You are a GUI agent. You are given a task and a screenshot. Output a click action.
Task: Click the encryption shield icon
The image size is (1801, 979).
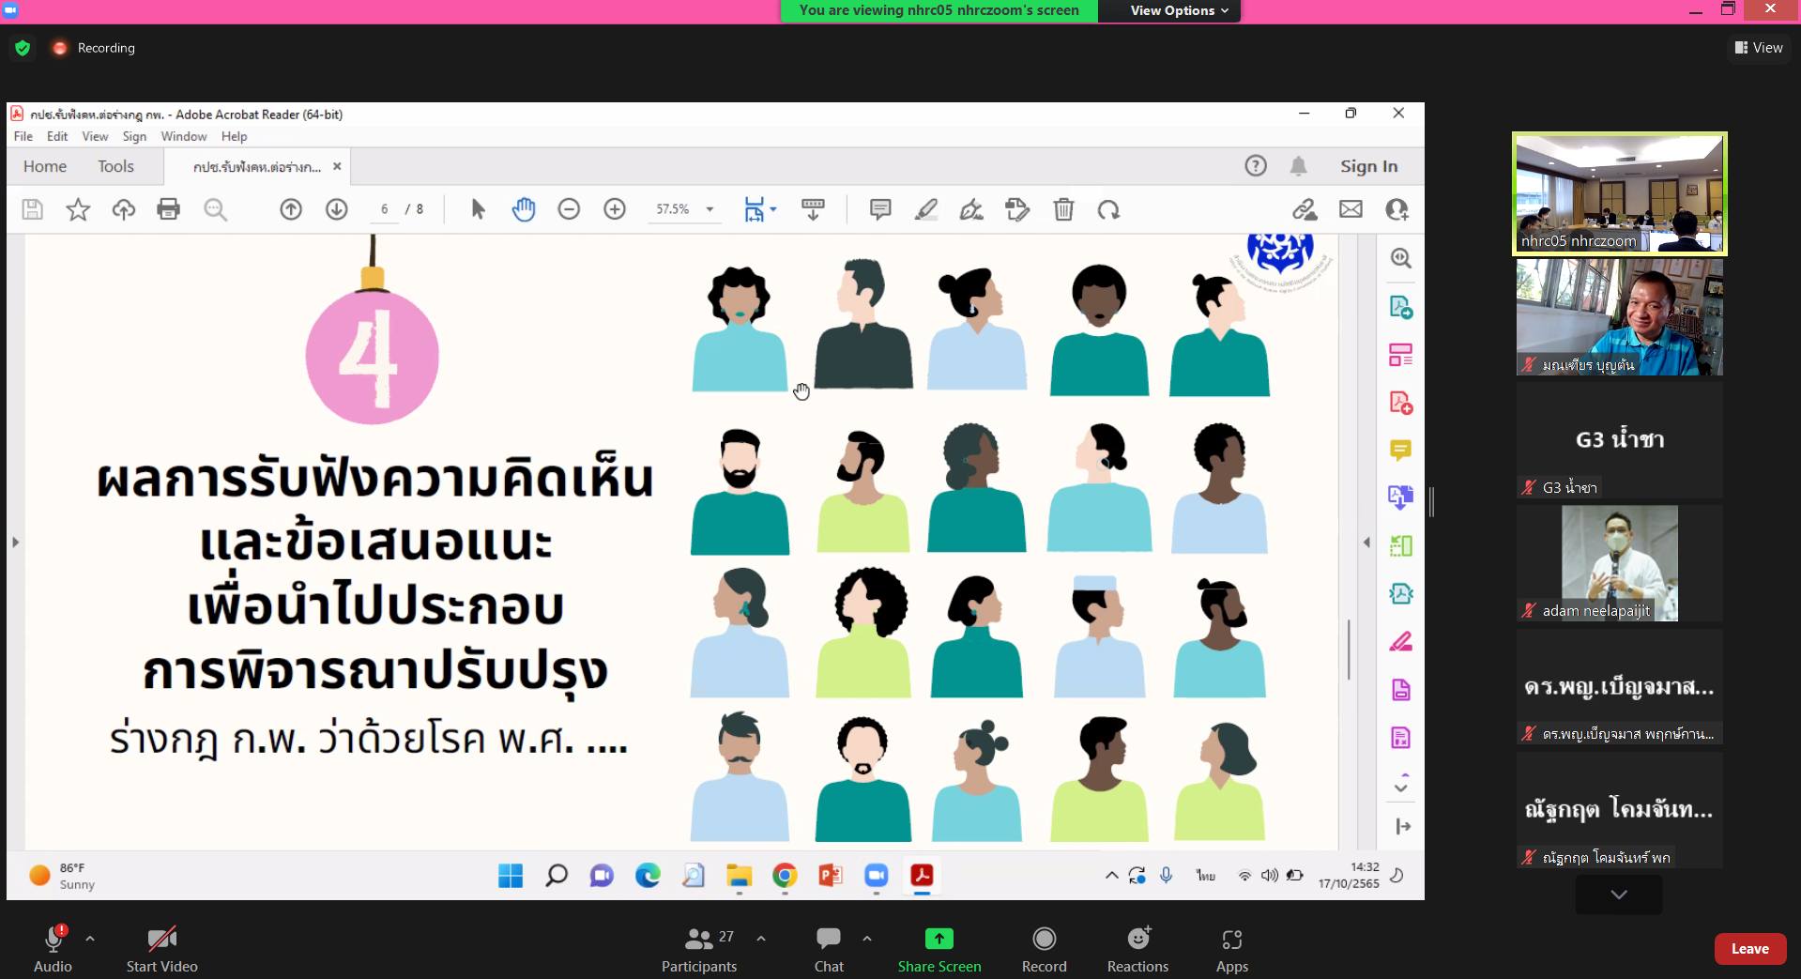pos(23,48)
